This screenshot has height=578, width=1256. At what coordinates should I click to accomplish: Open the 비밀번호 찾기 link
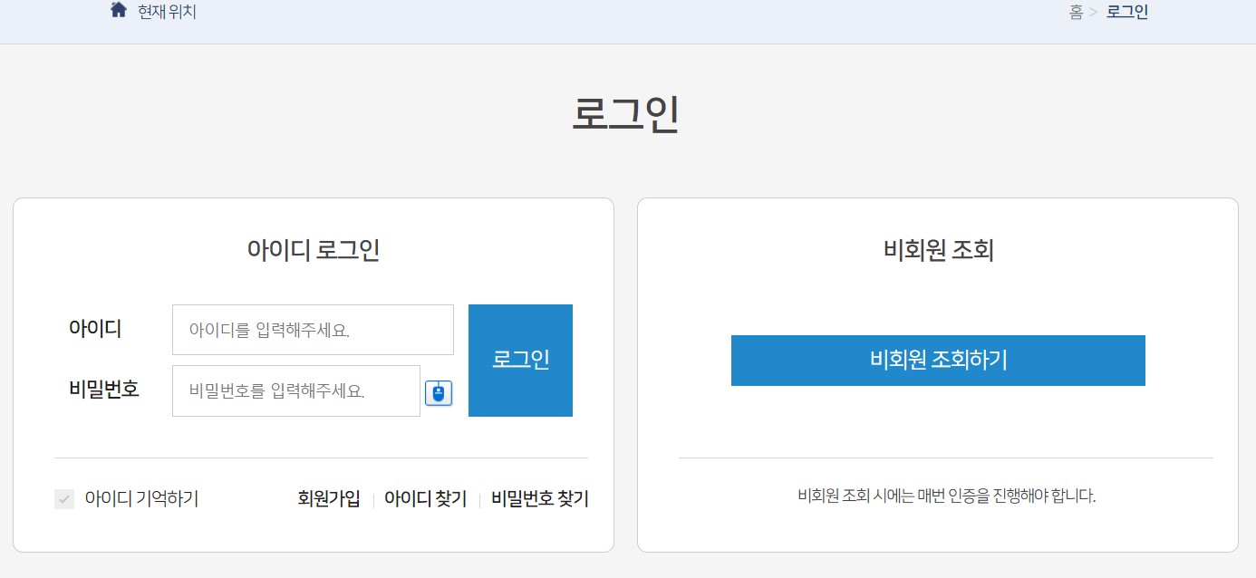[540, 498]
